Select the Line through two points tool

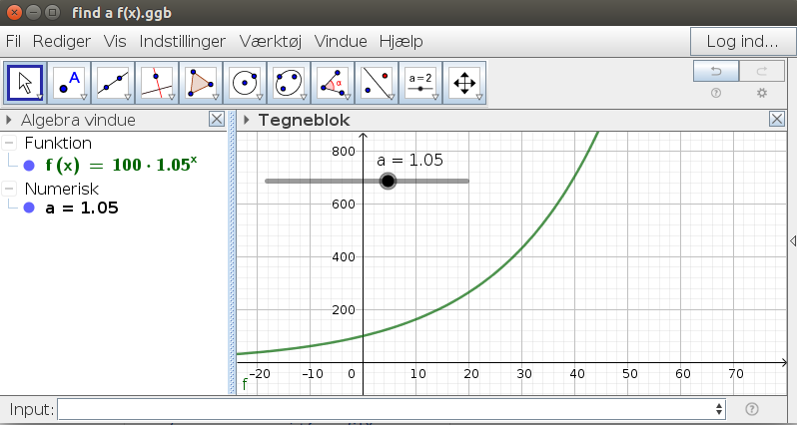tap(113, 83)
